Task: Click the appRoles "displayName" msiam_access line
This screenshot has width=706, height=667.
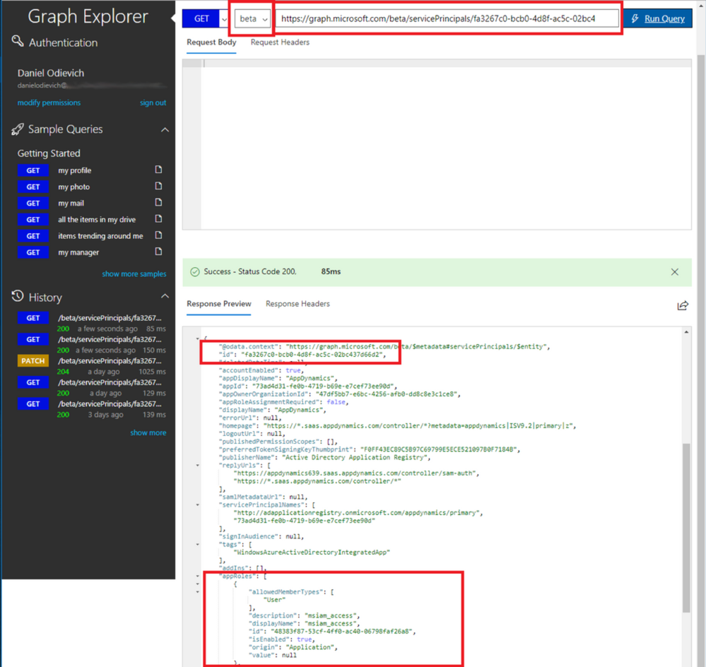Action: click(304, 623)
